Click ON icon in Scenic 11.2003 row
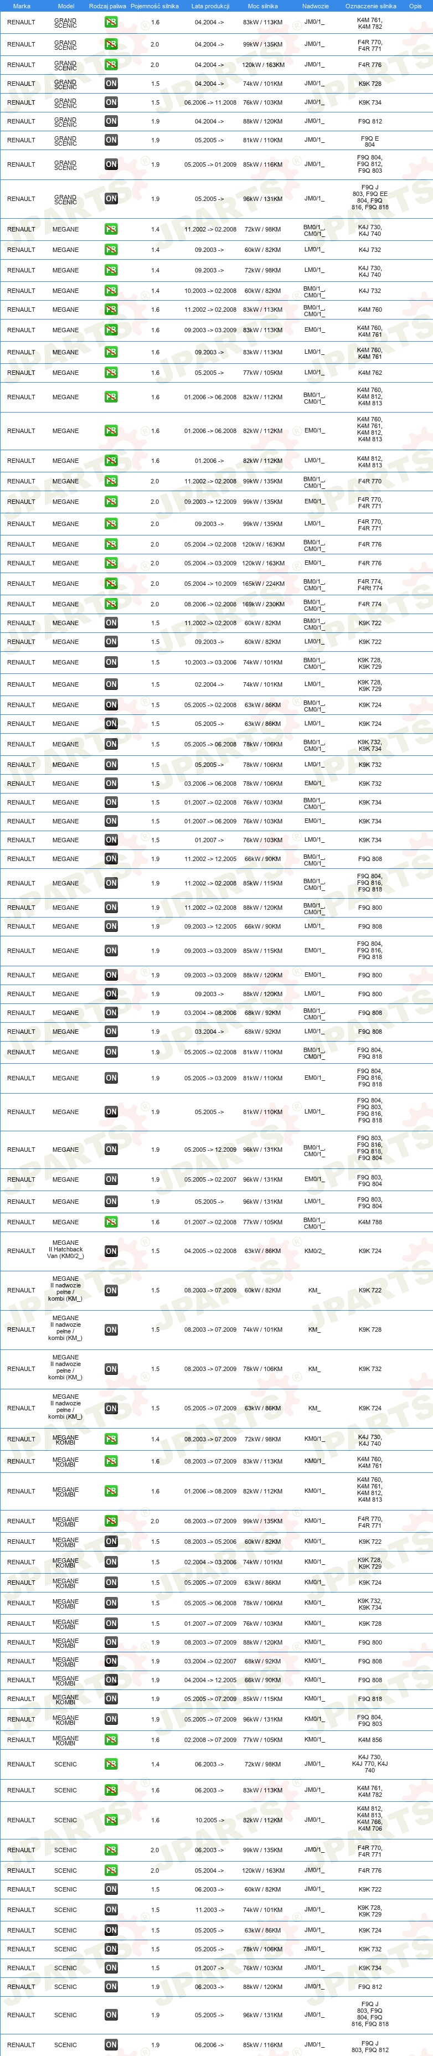The height and width of the screenshot is (2056, 433). point(111,1910)
